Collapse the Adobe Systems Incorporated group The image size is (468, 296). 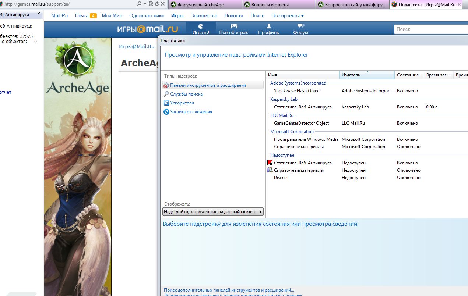tap(298, 83)
